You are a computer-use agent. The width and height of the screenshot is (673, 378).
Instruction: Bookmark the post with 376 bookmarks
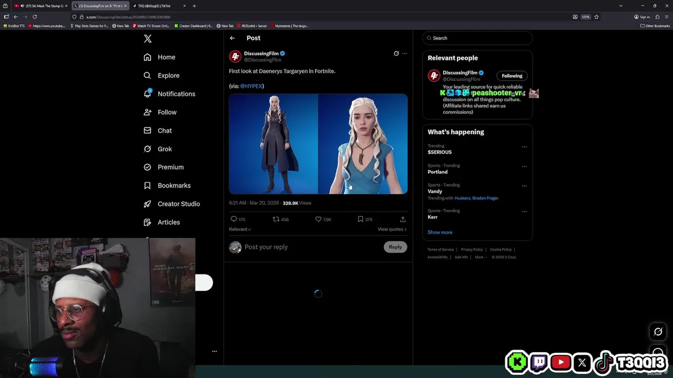(x=360, y=219)
